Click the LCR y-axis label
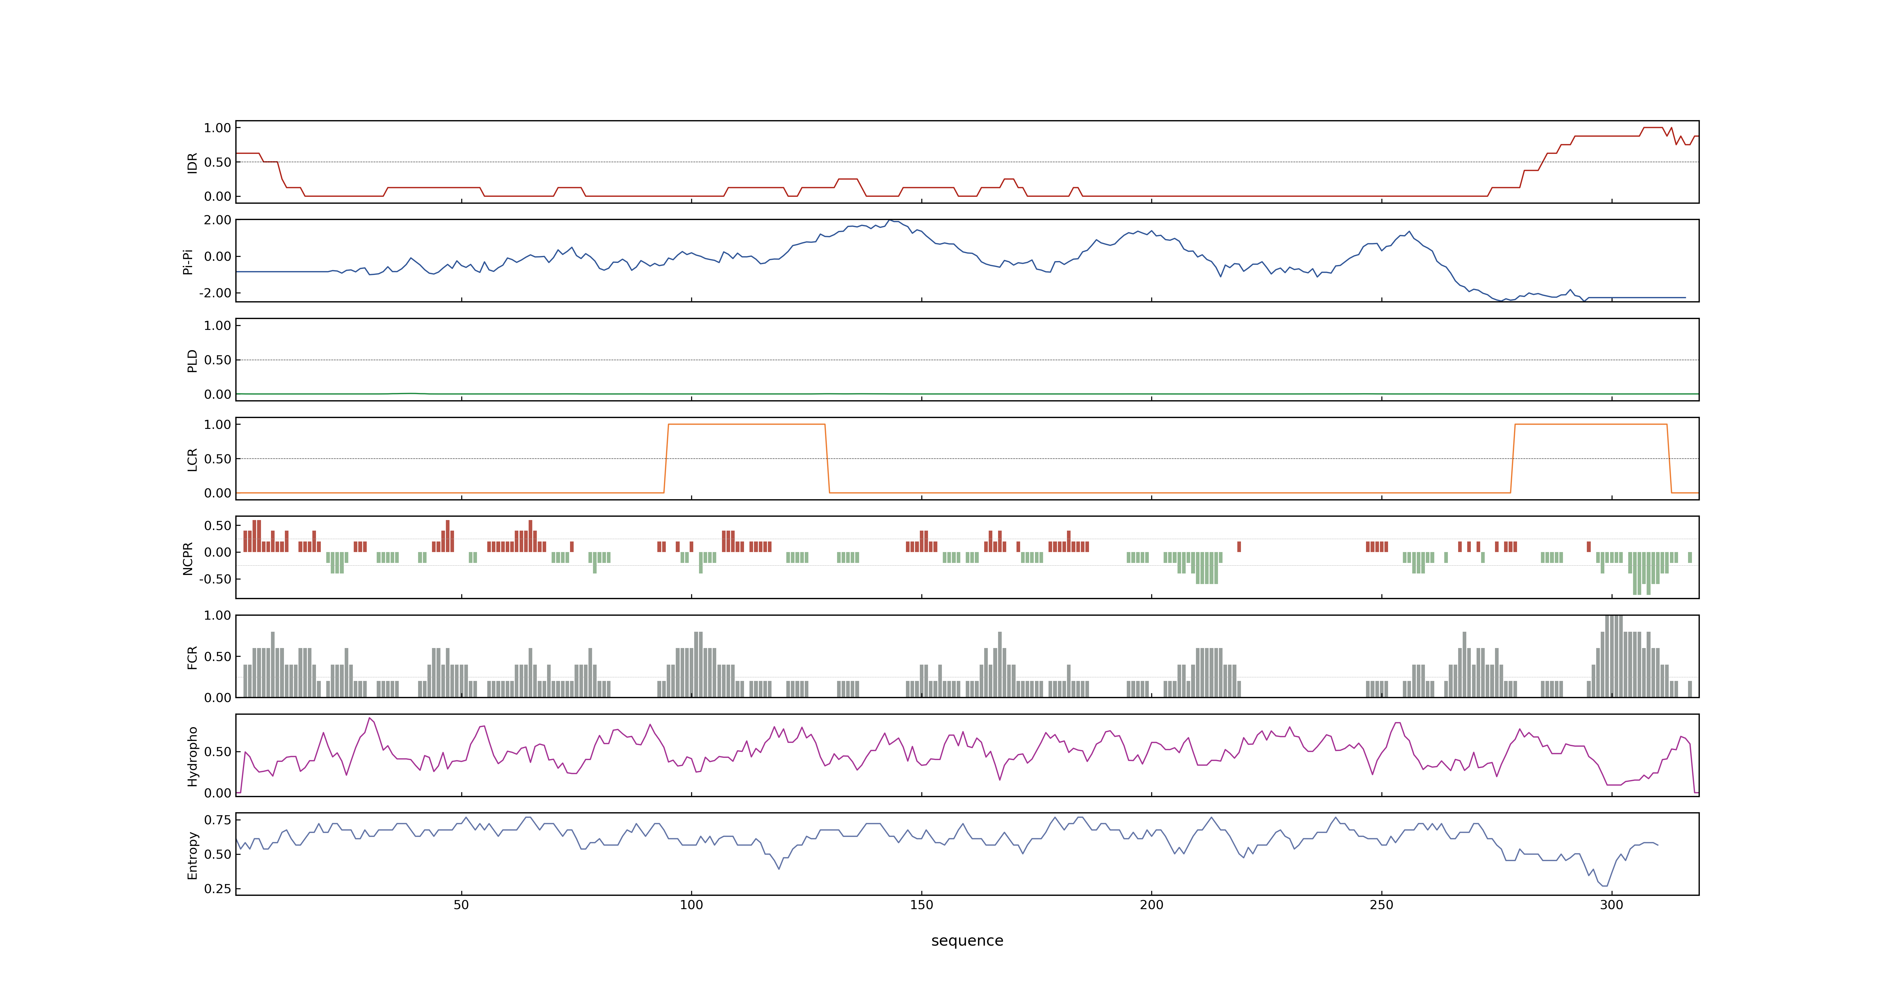This screenshot has height=1006, width=1888. pyautogui.click(x=192, y=460)
